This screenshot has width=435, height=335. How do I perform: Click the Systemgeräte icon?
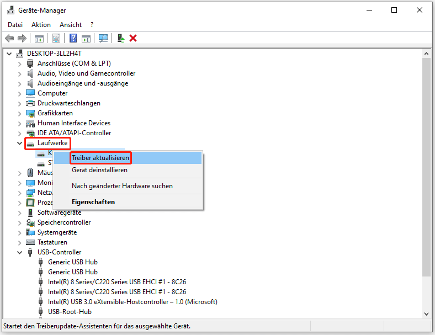tap(30, 232)
